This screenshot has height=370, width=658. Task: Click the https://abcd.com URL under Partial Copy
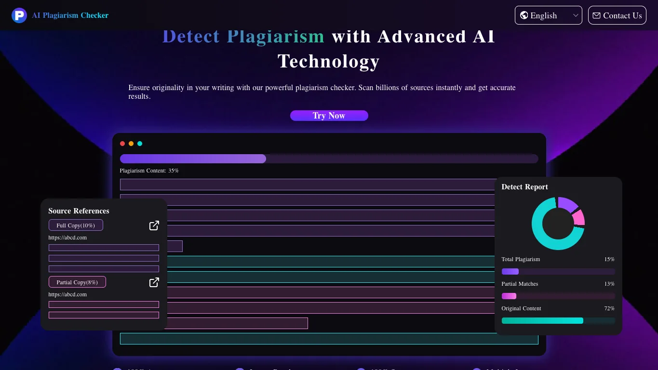[67, 295]
